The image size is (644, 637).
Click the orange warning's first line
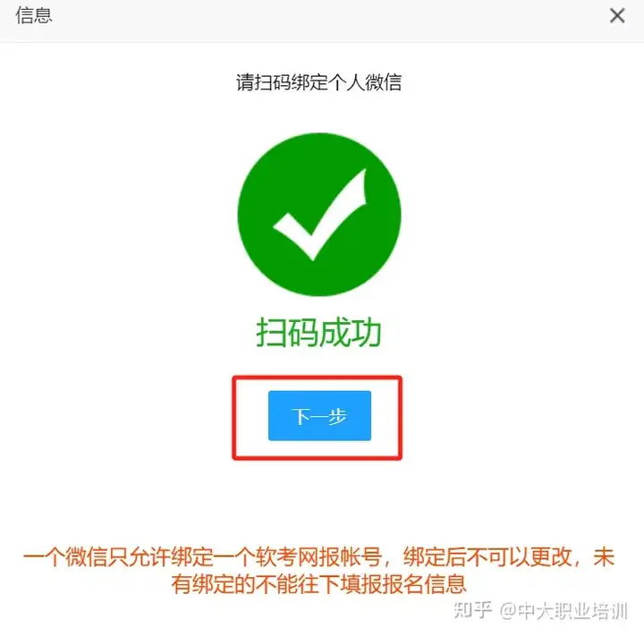pos(318,557)
